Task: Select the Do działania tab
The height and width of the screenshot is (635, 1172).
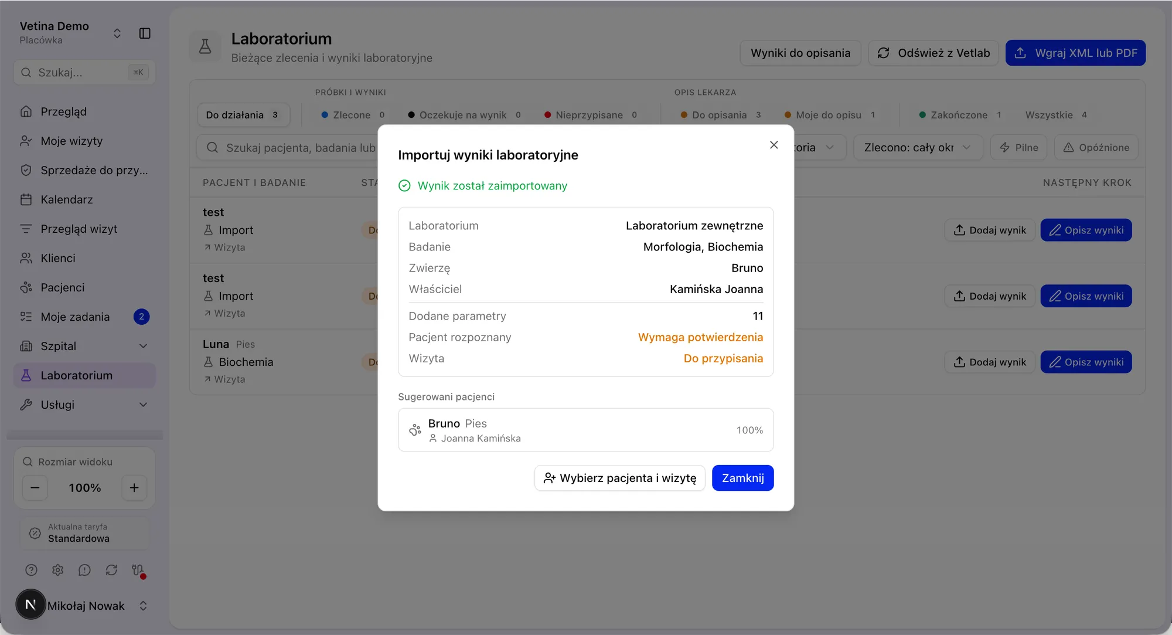Action: tap(243, 115)
